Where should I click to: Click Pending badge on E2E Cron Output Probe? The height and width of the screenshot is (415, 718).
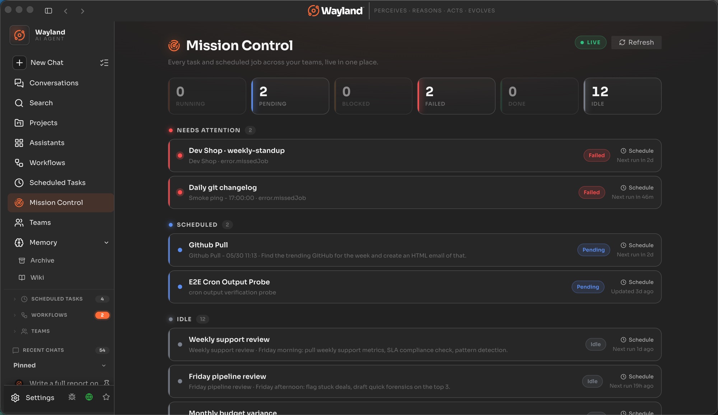[588, 287]
